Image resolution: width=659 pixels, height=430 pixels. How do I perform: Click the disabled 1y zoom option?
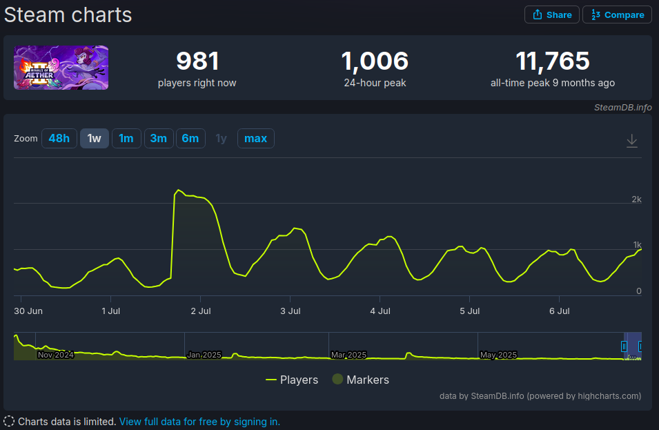pos(221,138)
